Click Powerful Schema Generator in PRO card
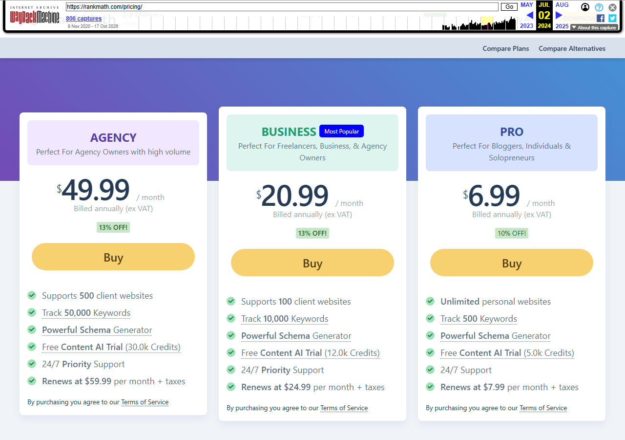625x440 pixels. coord(496,336)
